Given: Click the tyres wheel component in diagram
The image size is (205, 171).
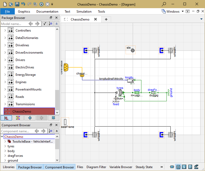Looking at the screenshot, I should click(x=120, y=93).
